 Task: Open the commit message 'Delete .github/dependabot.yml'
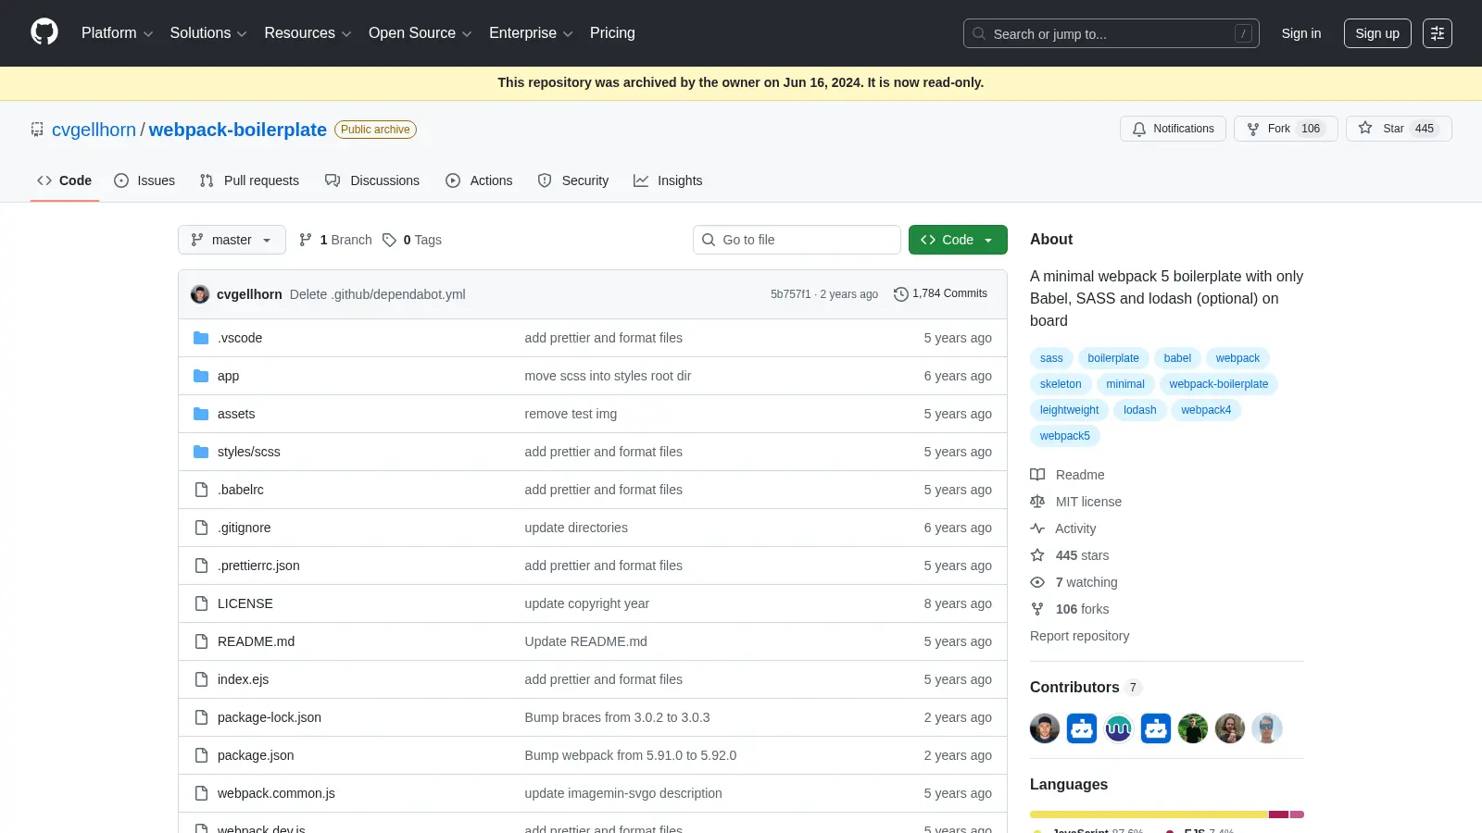377,294
